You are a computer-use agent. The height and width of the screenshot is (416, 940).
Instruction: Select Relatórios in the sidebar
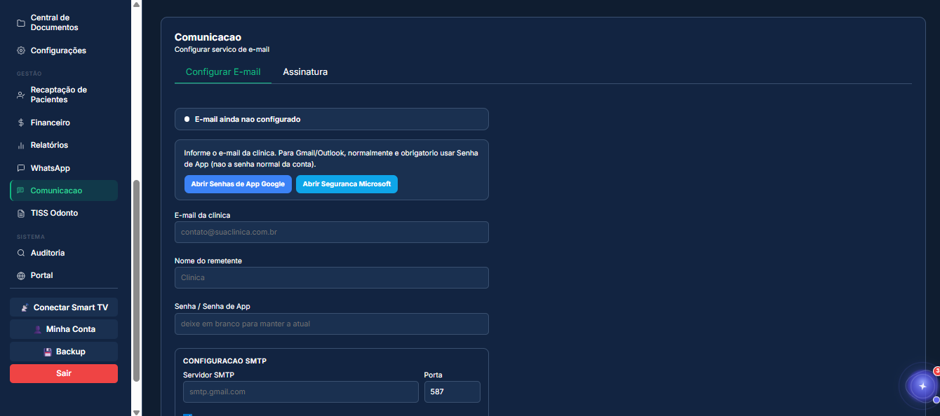pos(64,145)
